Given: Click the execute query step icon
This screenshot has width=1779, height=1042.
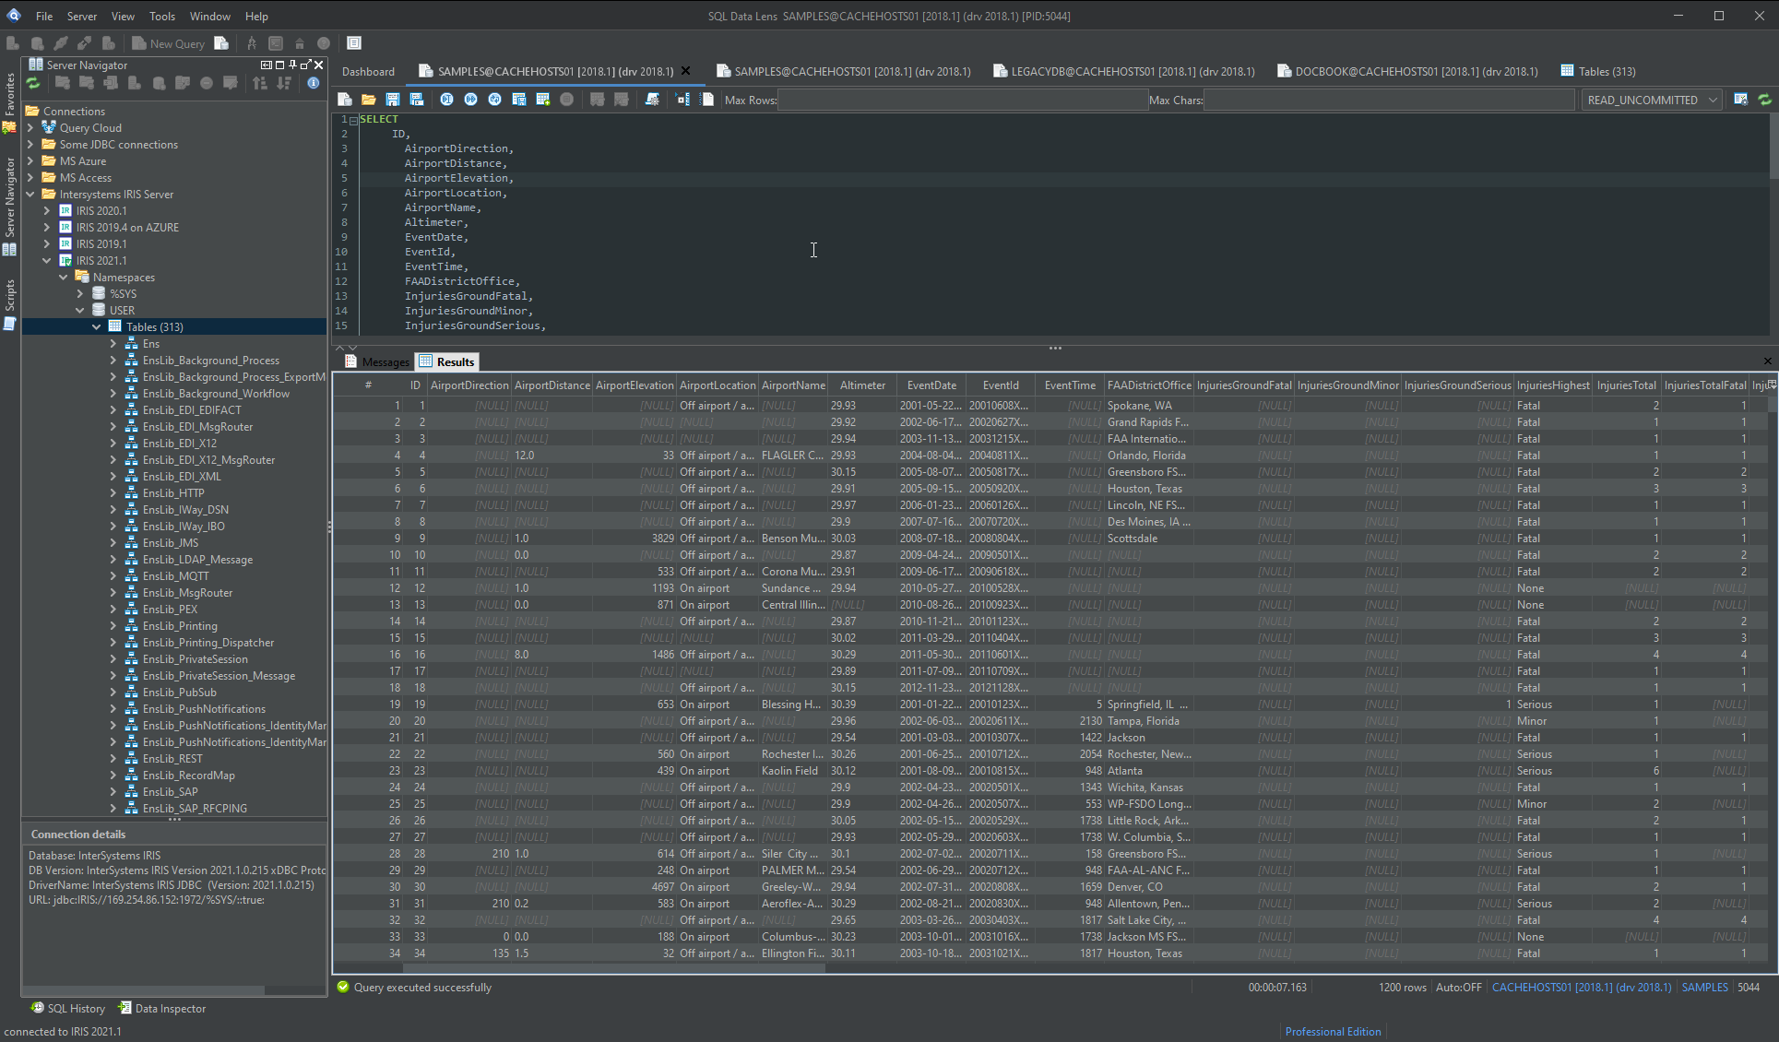Looking at the screenshot, I should coord(447,100).
